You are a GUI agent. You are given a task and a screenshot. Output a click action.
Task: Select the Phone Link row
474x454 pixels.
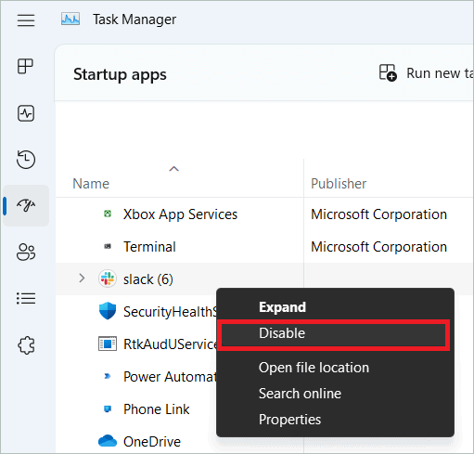157,409
